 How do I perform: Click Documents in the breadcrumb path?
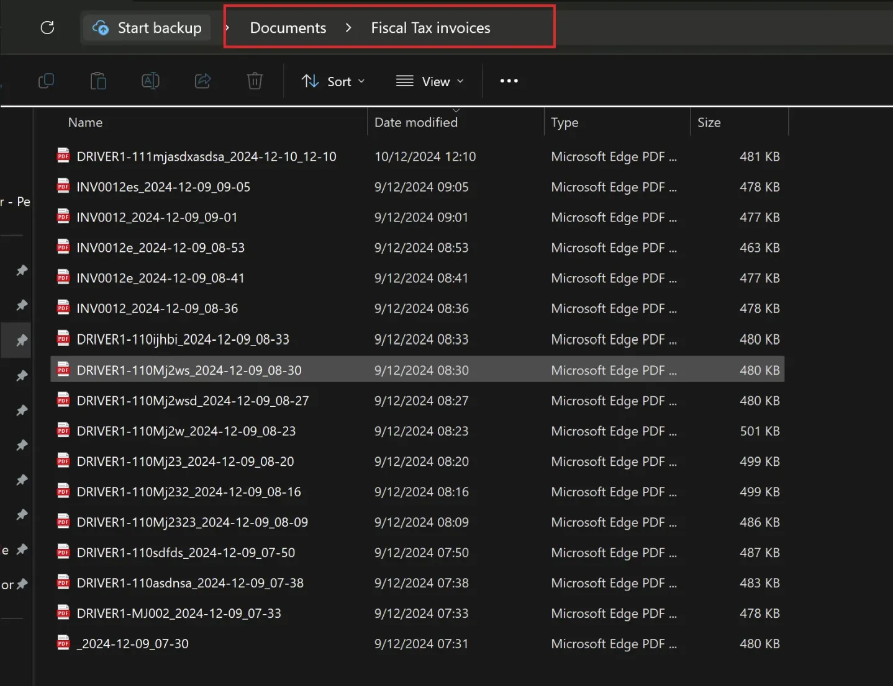[x=288, y=28]
